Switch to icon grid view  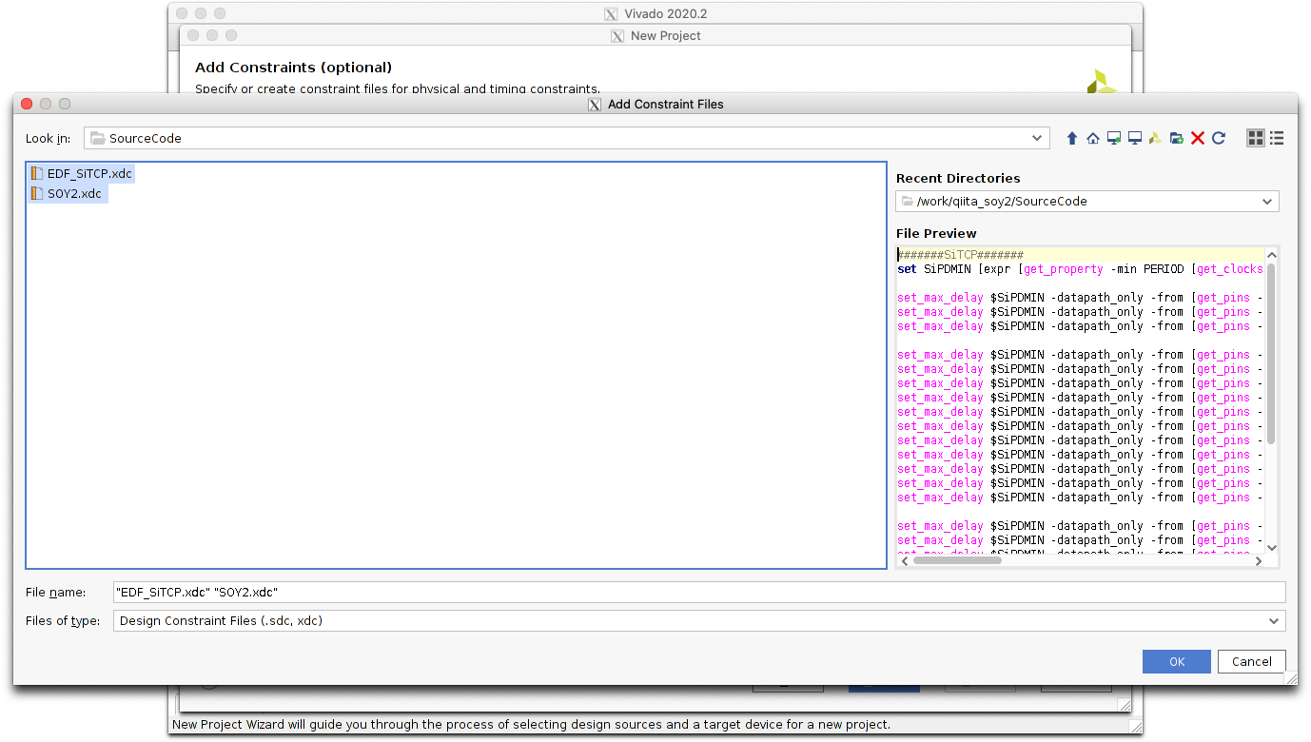click(x=1256, y=138)
